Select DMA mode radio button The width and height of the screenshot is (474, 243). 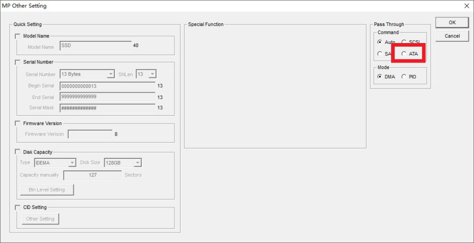click(380, 77)
